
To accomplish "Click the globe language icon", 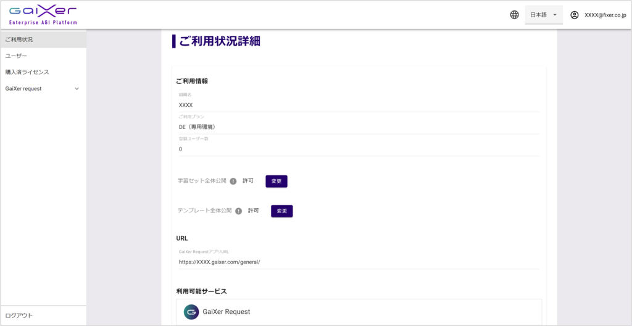I will pos(514,15).
